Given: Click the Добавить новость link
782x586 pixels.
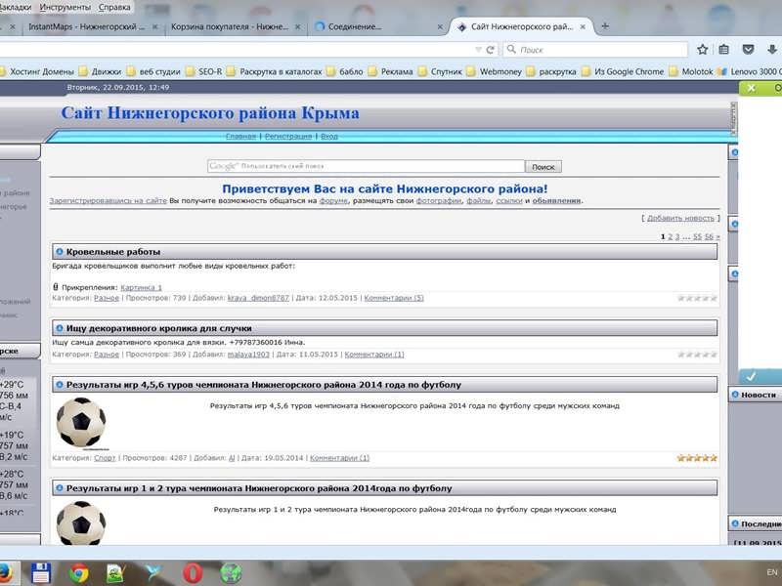Looking at the screenshot, I should click(680, 218).
